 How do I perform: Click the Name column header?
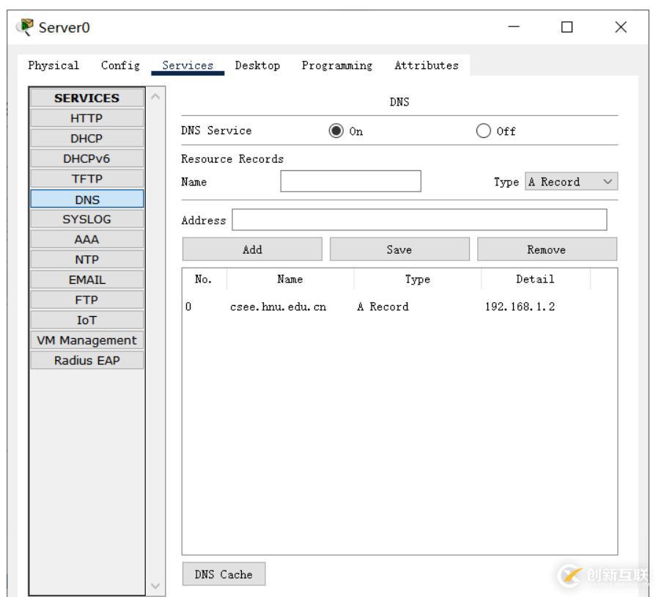[x=290, y=279]
